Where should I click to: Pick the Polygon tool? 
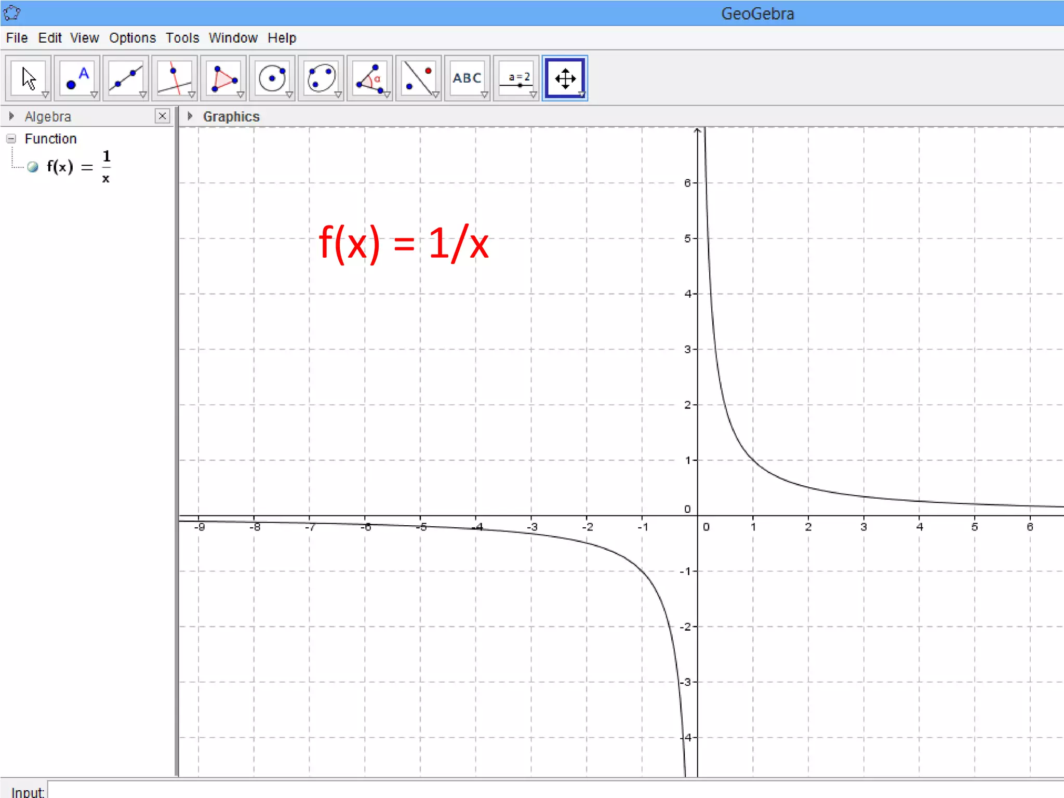(x=223, y=78)
